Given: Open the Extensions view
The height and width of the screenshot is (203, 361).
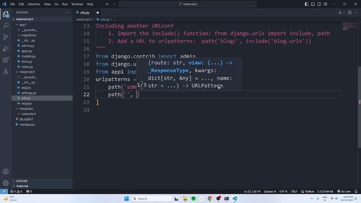Looking at the screenshot, I should [x=6, y=60].
